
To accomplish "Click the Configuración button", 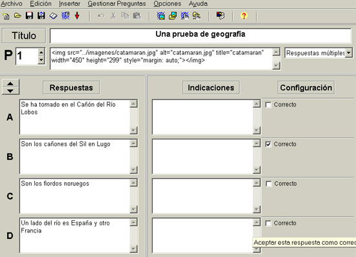I will pos(306,88).
